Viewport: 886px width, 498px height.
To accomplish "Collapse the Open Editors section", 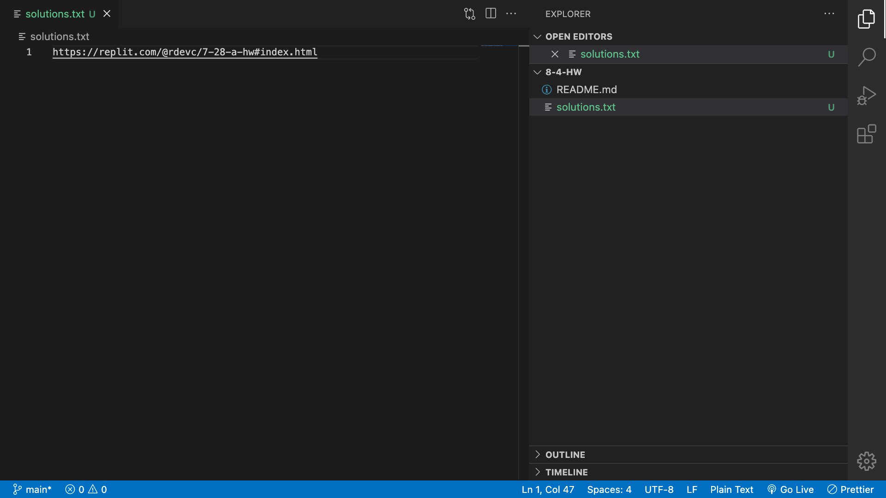I will (538, 36).
